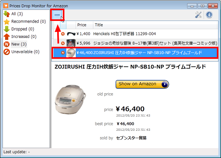Click the JoJo comic set thumbnail
This screenshot has width=221, height=158.
point(71,43)
